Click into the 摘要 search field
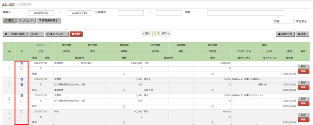The width and height of the screenshot is (313, 125). pos(245,13)
